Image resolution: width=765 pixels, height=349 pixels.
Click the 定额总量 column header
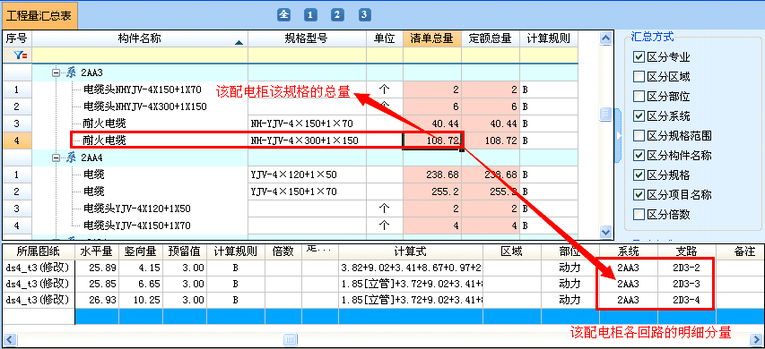(x=490, y=38)
